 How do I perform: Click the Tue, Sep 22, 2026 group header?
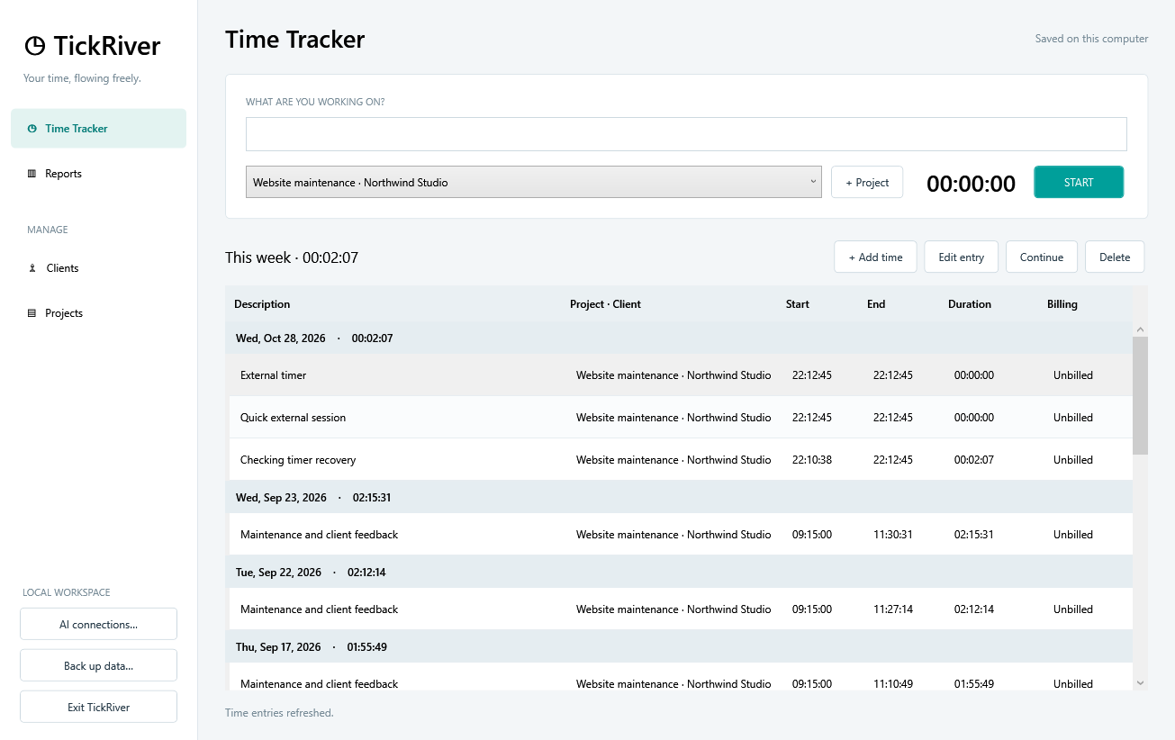pos(679,572)
